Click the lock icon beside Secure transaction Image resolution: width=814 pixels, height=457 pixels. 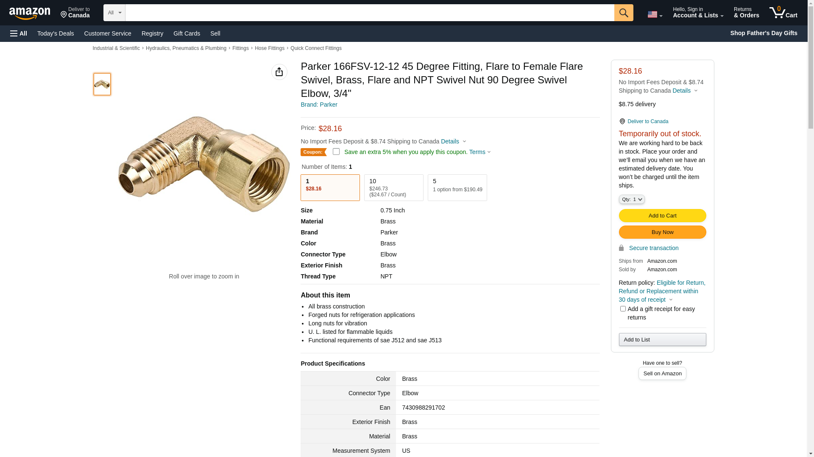[x=621, y=248]
